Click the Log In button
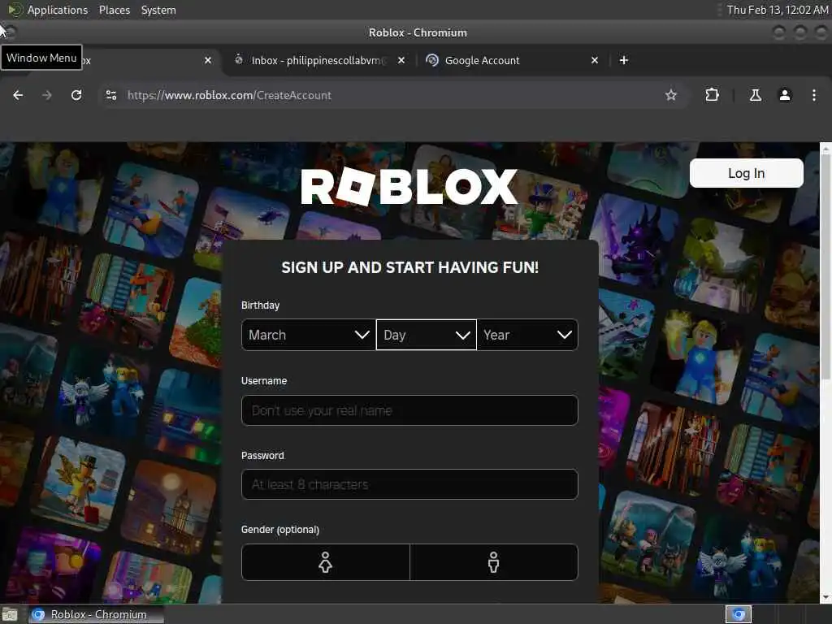The image size is (832, 624). pyautogui.click(x=746, y=173)
